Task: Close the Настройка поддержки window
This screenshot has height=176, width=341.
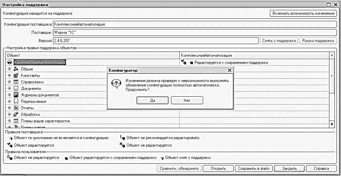Action: pos(336,4)
